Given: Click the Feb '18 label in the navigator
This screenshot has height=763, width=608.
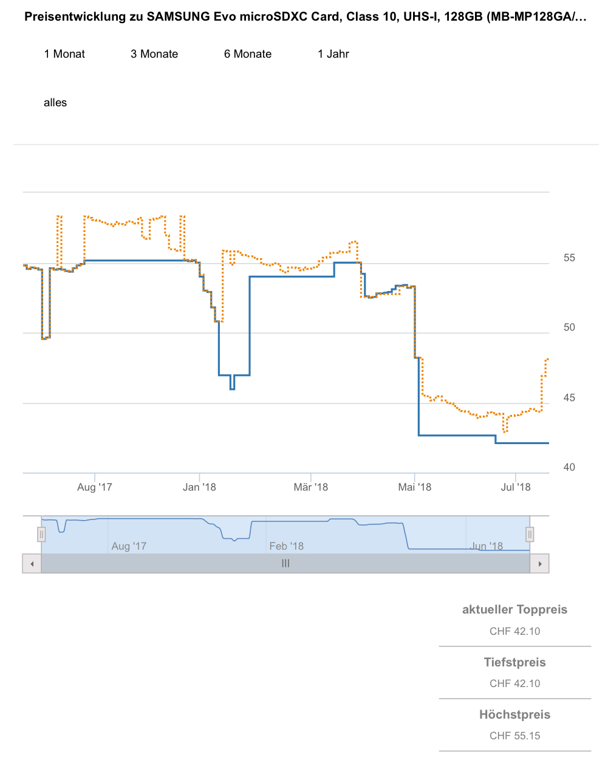Looking at the screenshot, I should pyautogui.click(x=287, y=546).
